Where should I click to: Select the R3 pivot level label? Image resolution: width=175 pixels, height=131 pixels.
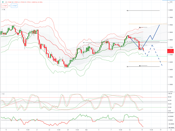(128, 11)
